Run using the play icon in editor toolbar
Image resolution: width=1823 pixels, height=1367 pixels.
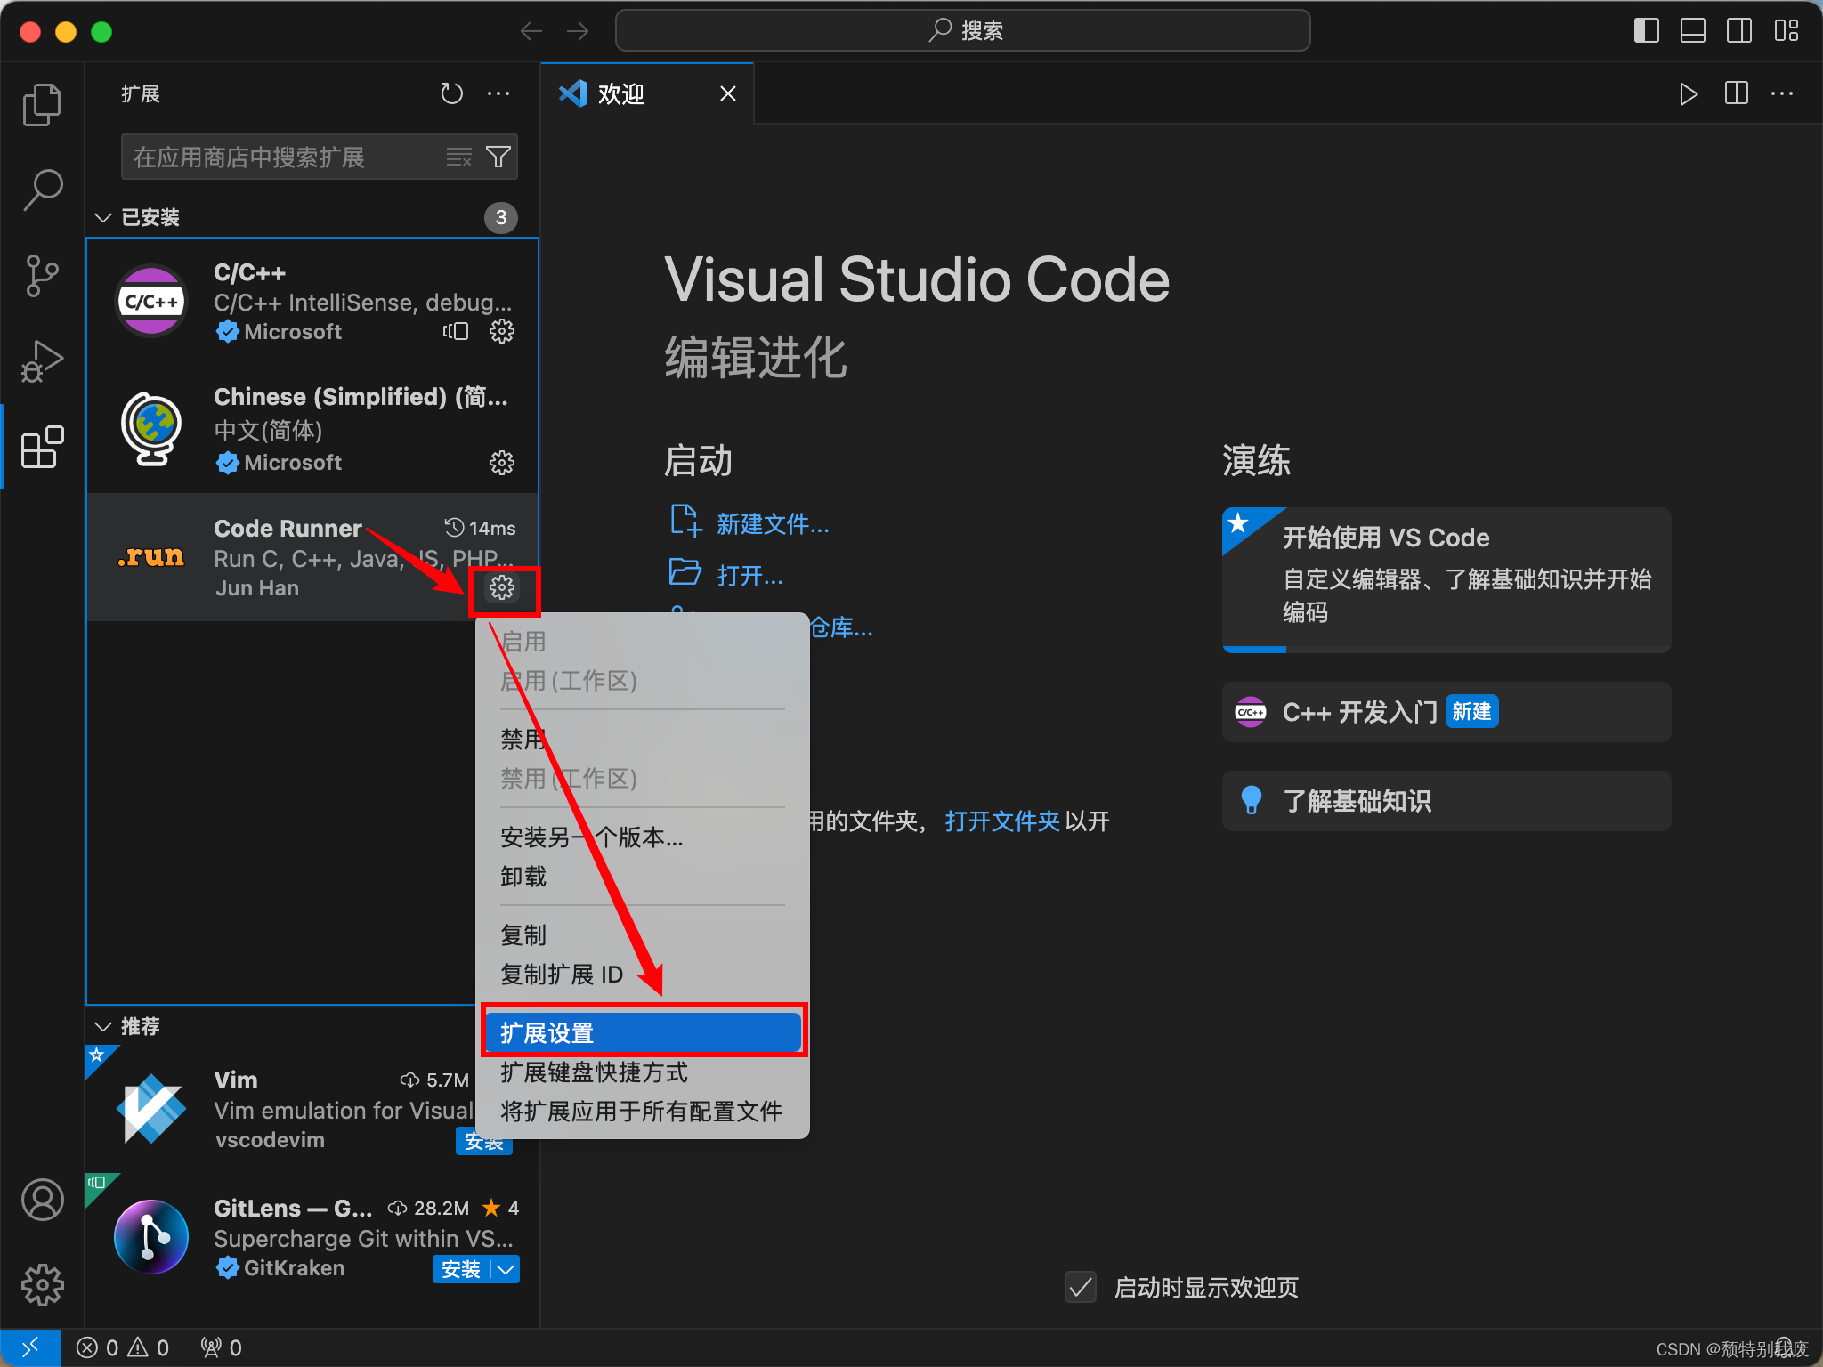click(x=1689, y=93)
